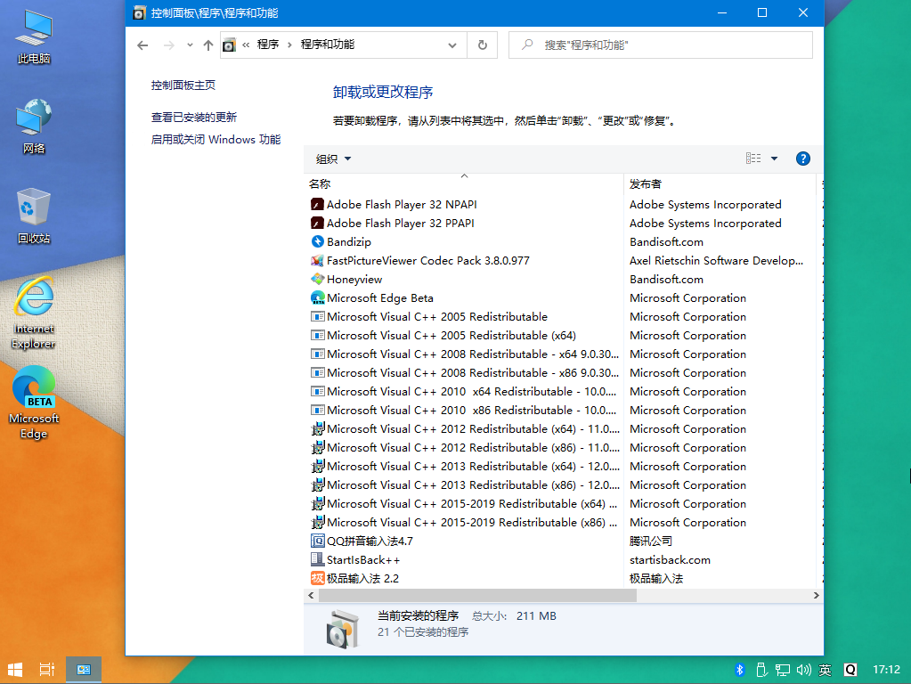Image resolution: width=911 pixels, height=684 pixels.
Task: Change view with the view icon button
Action: point(753,159)
